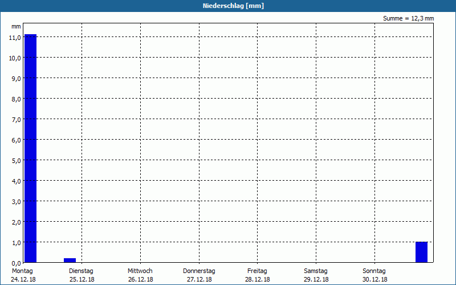
Task: Click the '4,0' y-axis value
Action: tap(16, 181)
